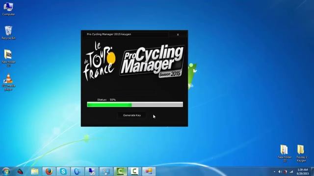The width and height of the screenshot is (314, 176).
Task: Open the Computer desktop icon
Action: click(x=8, y=9)
